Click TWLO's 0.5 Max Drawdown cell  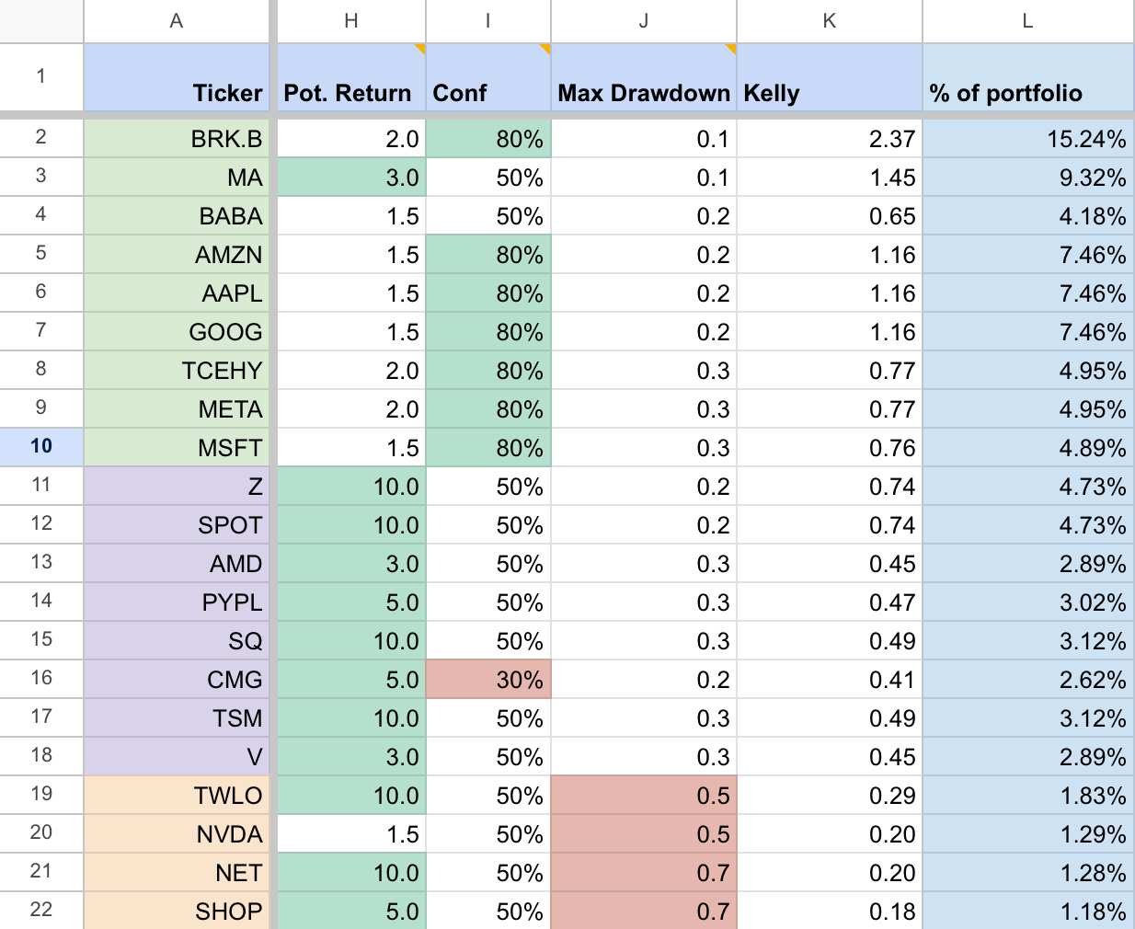pos(644,796)
